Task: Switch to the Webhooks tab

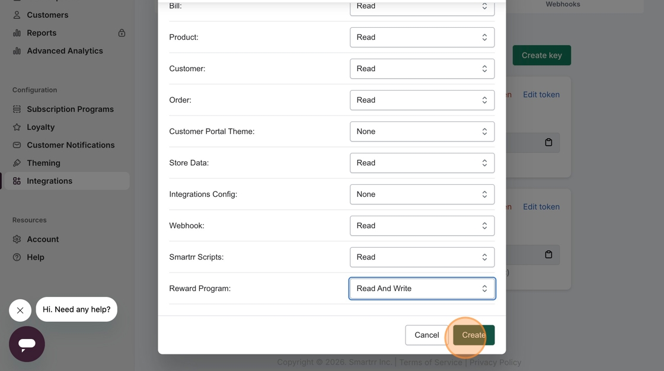Action: point(563,4)
